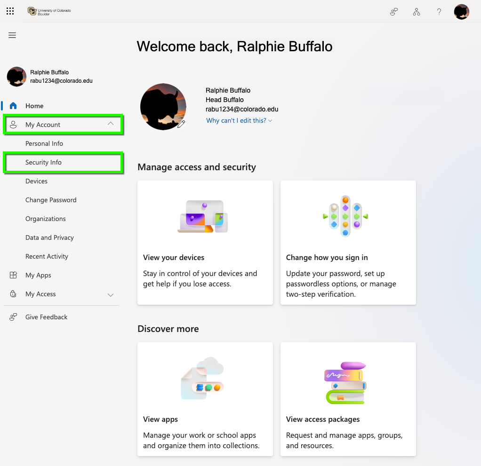Open the View access packages card
This screenshot has height=466, width=481.
(x=348, y=399)
